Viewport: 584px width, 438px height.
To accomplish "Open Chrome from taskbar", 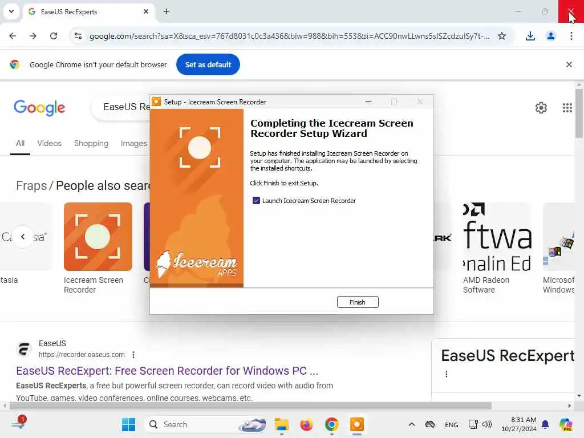I will click(331, 424).
